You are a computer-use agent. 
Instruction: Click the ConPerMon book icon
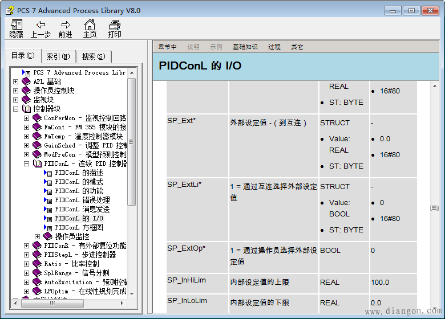pyautogui.click(x=37, y=118)
